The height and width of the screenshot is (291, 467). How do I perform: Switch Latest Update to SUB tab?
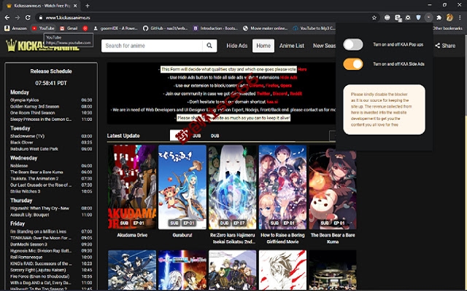(196, 136)
